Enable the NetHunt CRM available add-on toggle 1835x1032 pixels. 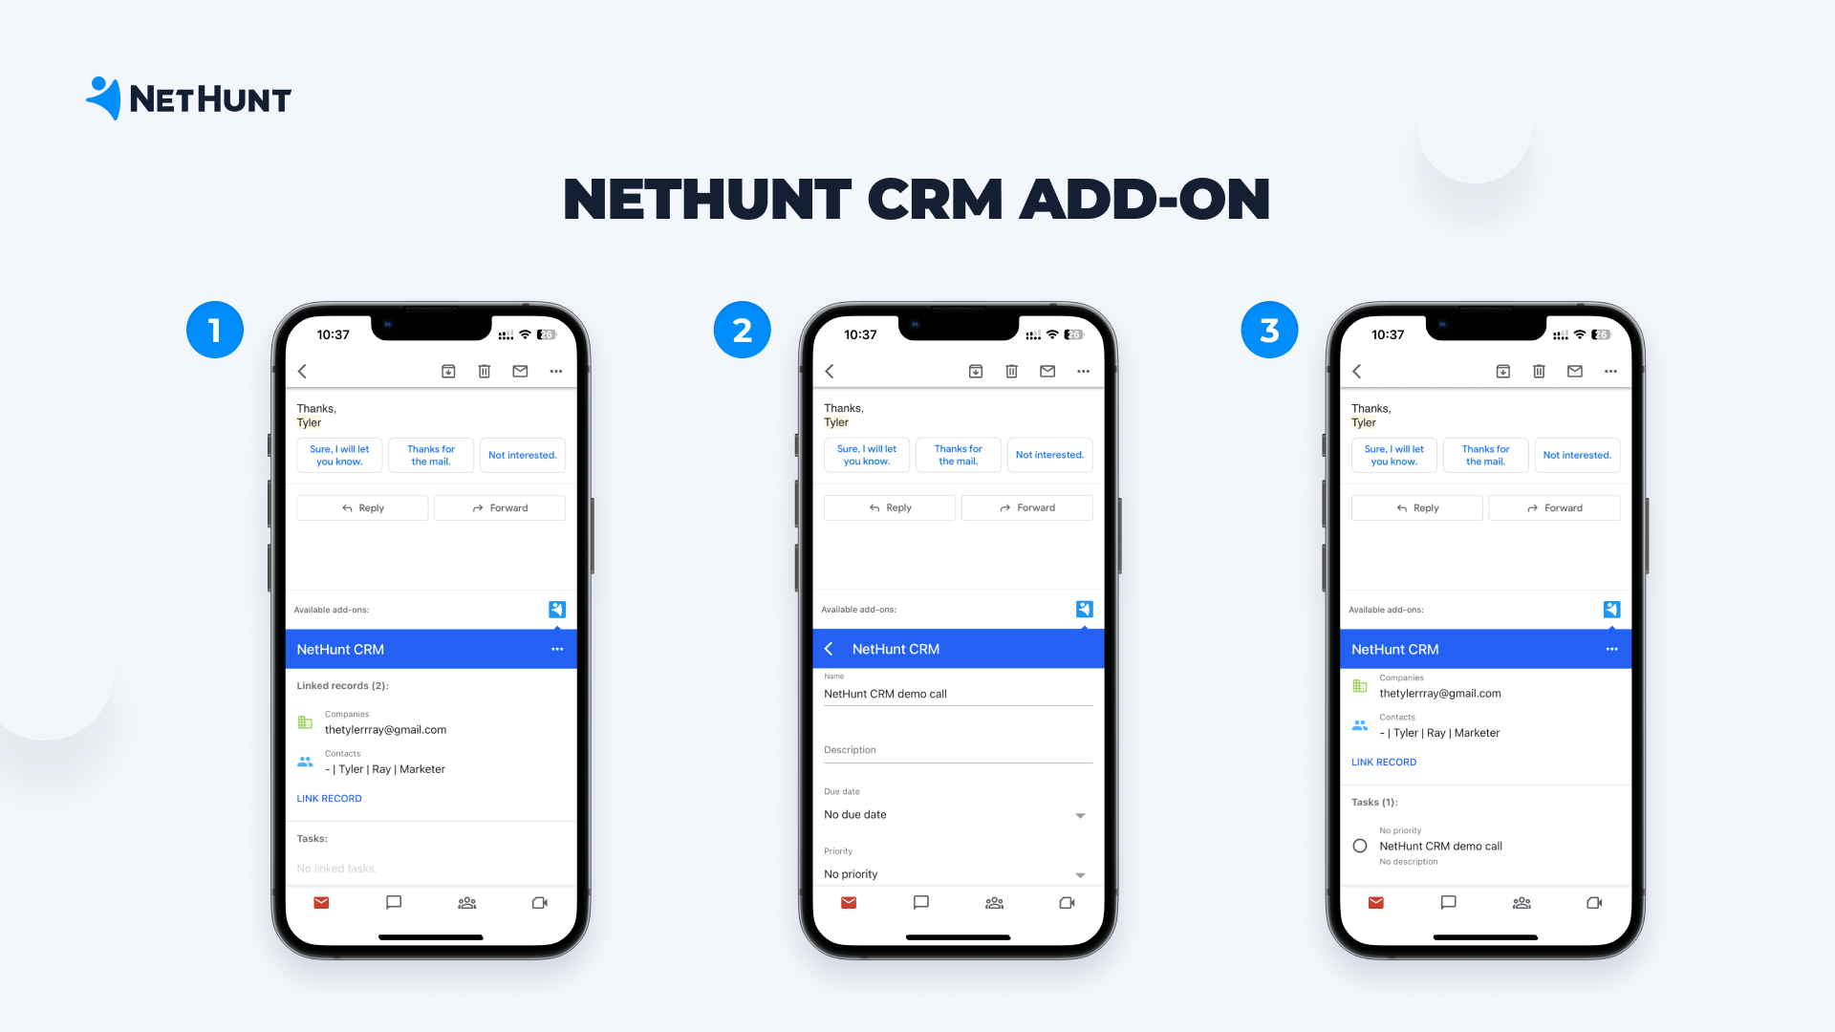[556, 609]
